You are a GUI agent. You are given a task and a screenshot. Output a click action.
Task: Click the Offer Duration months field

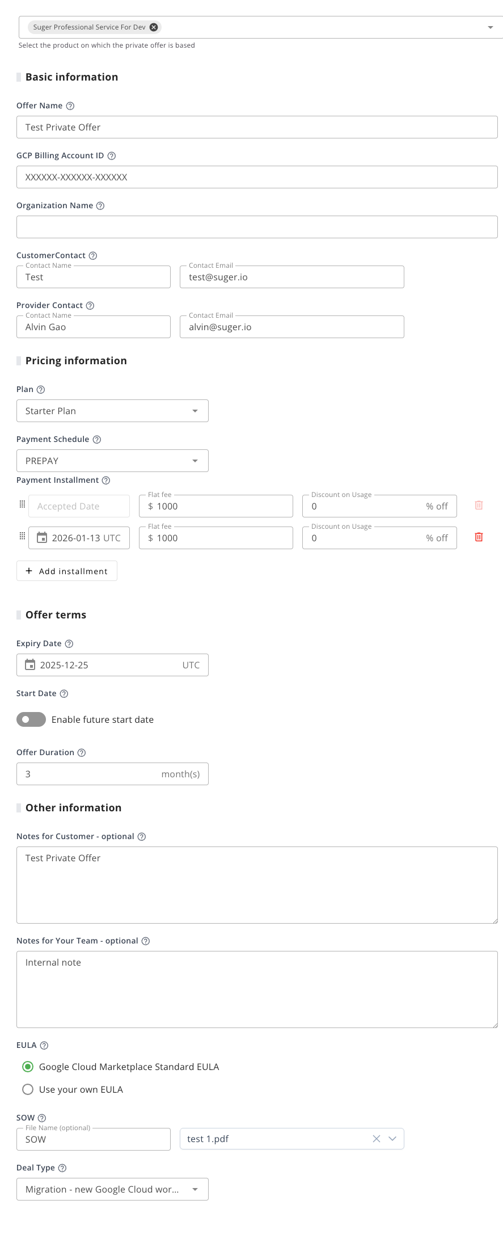[x=91, y=774]
